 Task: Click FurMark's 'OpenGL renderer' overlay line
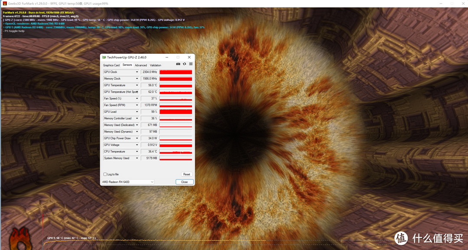[x=34, y=23]
